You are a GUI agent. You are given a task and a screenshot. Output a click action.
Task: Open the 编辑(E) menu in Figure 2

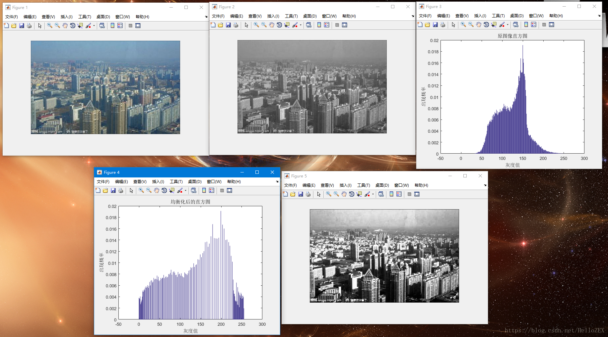tap(236, 16)
